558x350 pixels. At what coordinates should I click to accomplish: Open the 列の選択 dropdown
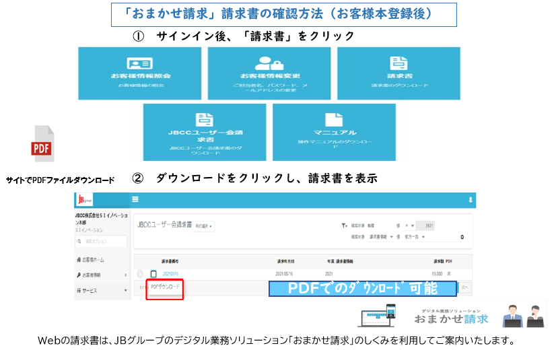204,226
